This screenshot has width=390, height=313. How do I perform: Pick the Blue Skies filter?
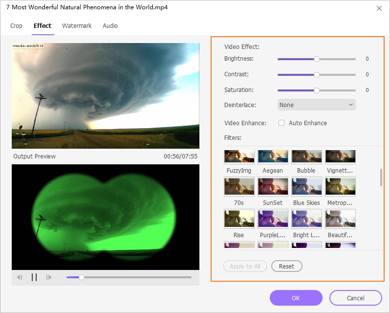pos(306,187)
